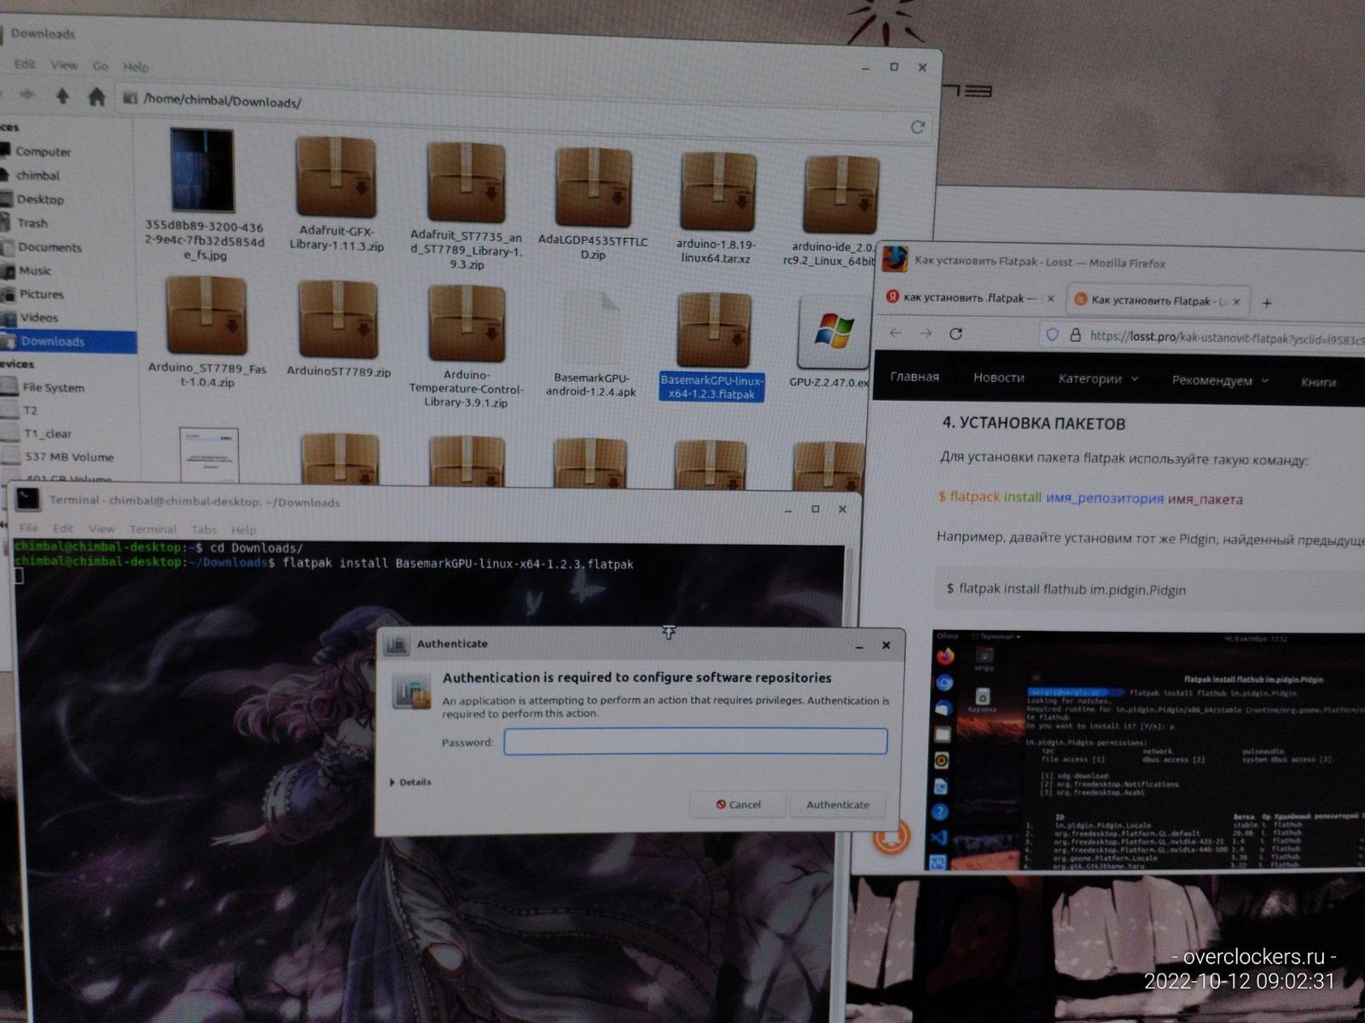Select AdaLGDP4535TFTLCD.zip archive icon
1365x1023 pixels.
coord(594,187)
